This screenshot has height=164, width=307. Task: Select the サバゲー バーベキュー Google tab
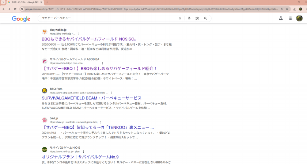pyautogui.click(x=25, y=2)
